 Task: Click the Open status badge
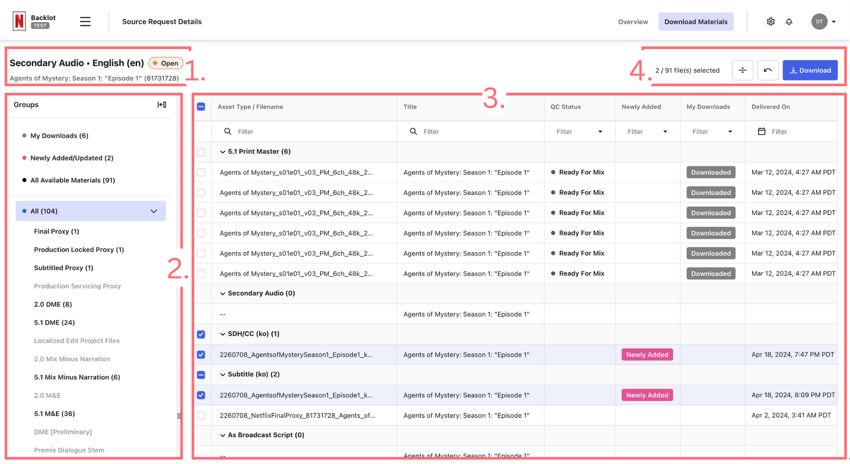166,63
